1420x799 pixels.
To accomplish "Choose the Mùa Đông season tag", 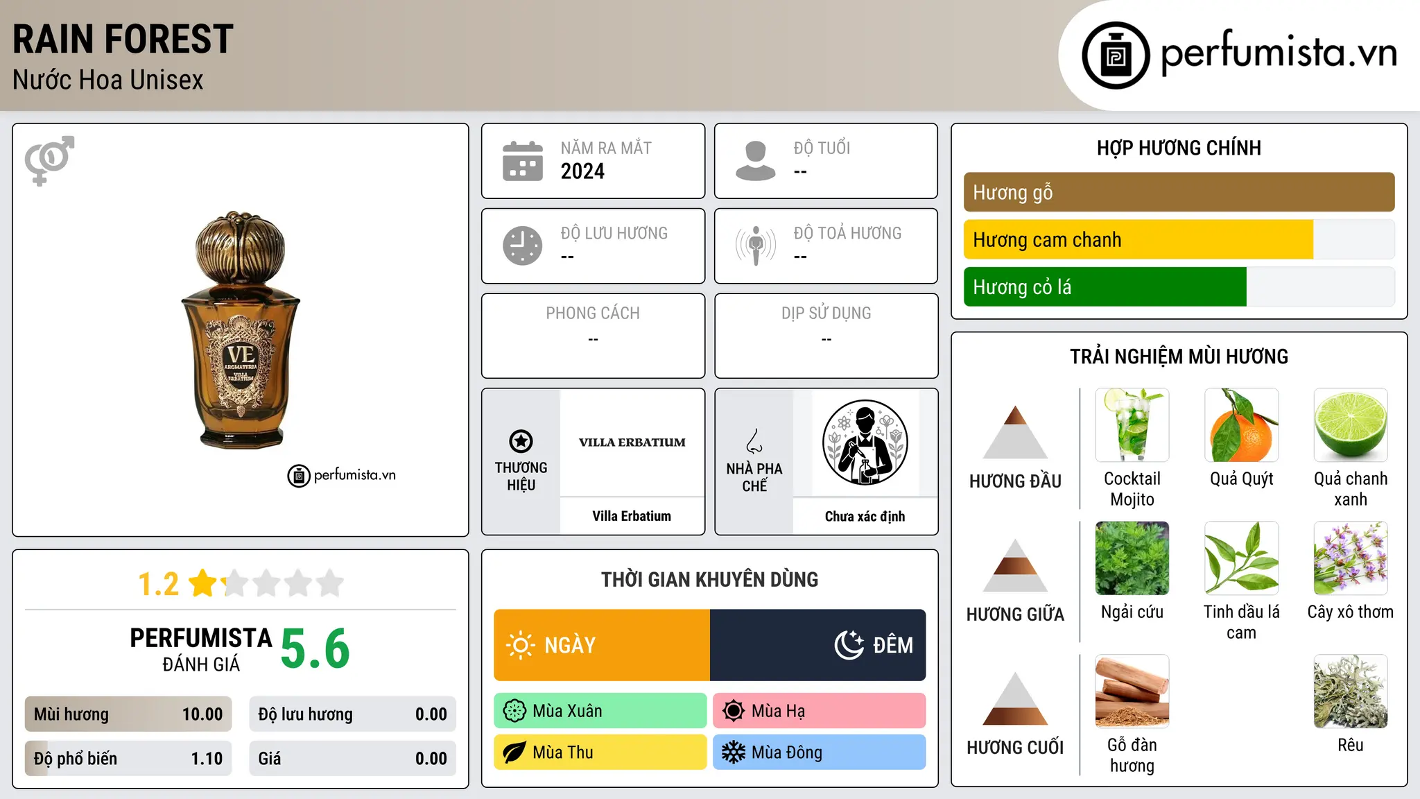I will [820, 753].
